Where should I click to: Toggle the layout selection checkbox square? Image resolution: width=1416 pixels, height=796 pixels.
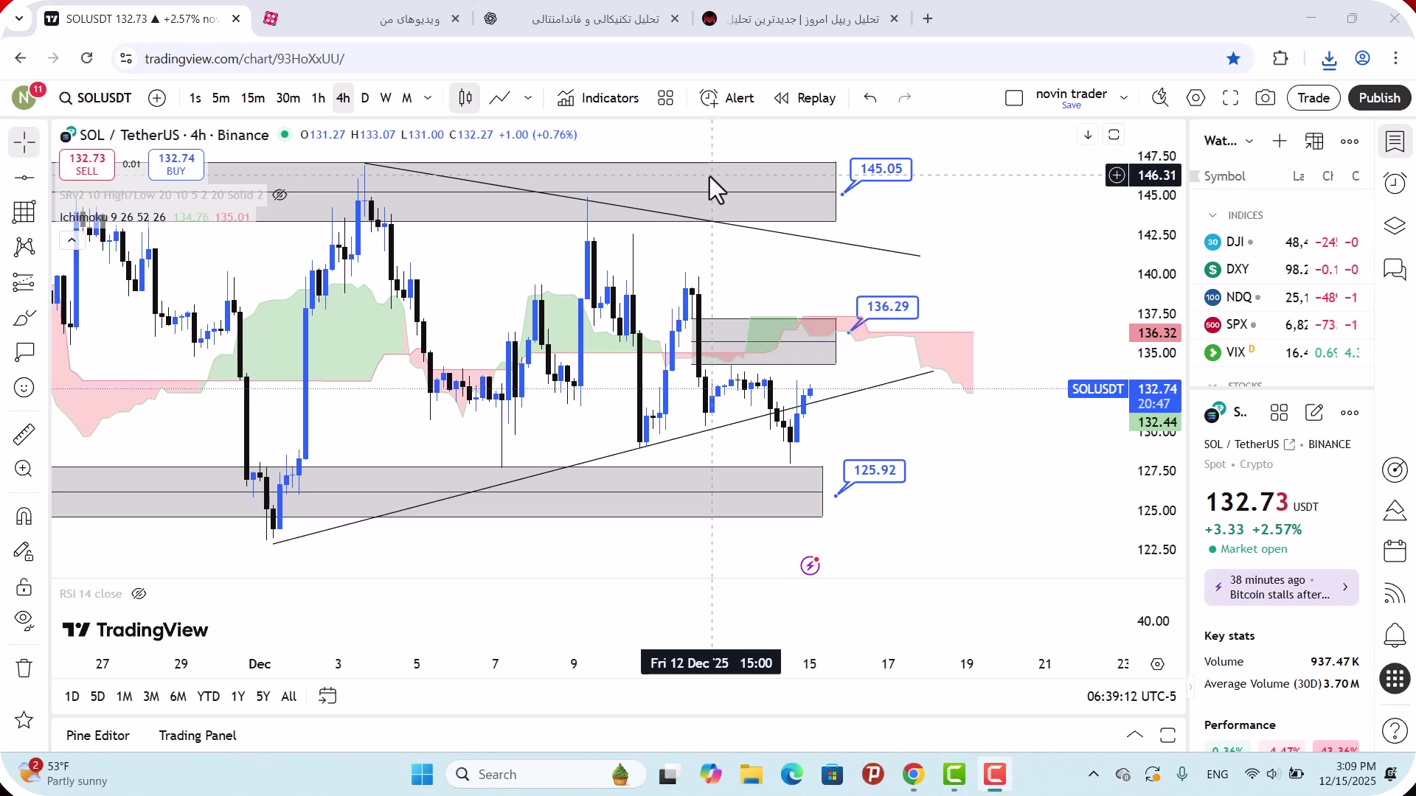coord(1014,98)
